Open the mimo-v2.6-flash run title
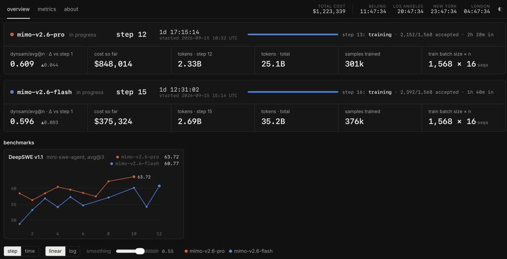Viewport: 507px width, 259px height. (x=45, y=92)
